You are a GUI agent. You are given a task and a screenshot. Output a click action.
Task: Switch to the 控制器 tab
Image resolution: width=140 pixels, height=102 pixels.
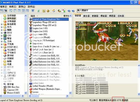point(121,16)
